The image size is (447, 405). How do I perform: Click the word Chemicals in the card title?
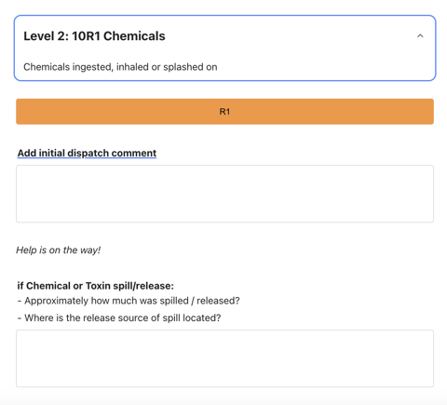tap(134, 36)
